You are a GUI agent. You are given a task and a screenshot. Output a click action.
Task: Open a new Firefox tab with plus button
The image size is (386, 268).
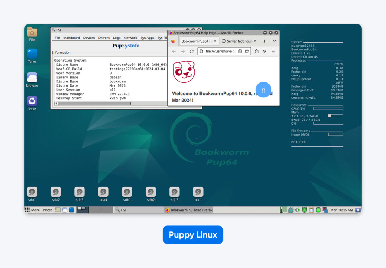click(x=264, y=41)
